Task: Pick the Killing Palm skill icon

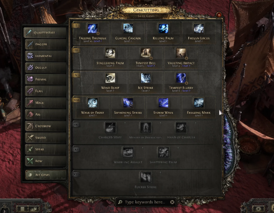Action: coord(163,28)
